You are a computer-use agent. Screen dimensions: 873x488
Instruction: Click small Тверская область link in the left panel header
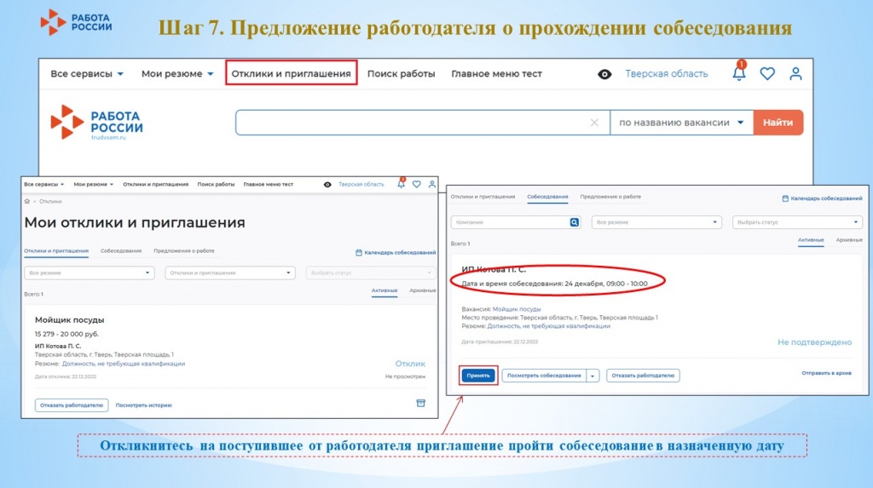pyautogui.click(x=361, y=184)
